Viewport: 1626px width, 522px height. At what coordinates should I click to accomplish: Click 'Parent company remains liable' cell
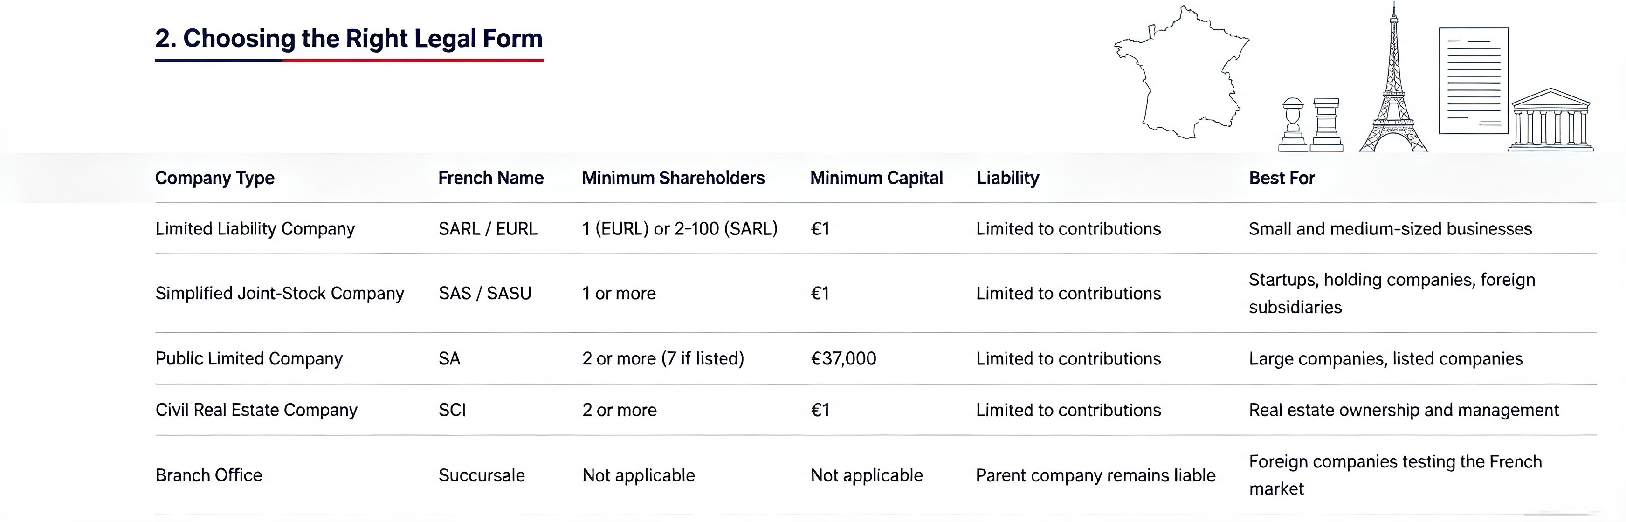(x=1095, y=475)
